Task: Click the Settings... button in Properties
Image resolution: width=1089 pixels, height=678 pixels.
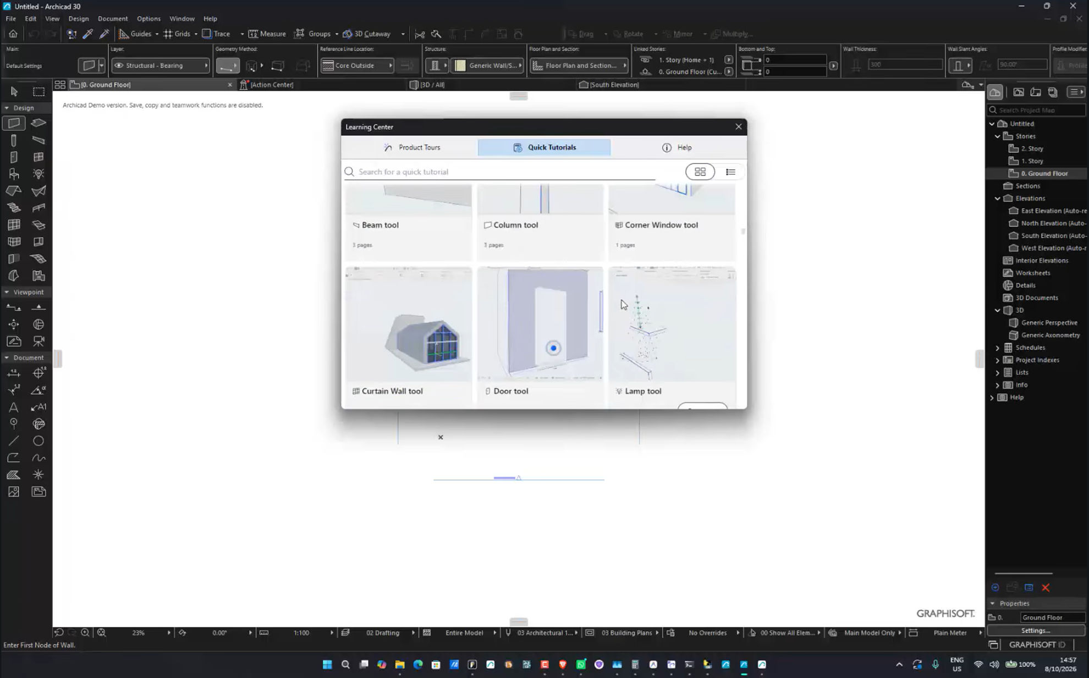Action: click(1036, 630)
